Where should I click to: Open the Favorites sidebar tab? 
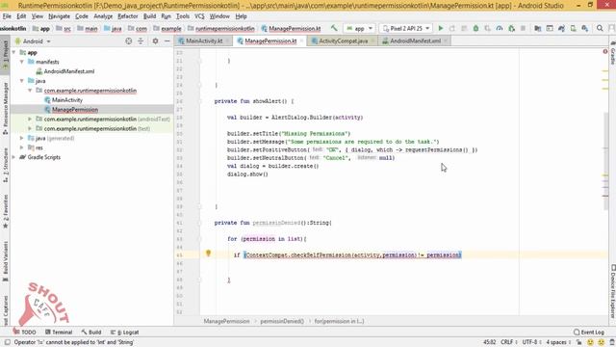coord(5,211)
